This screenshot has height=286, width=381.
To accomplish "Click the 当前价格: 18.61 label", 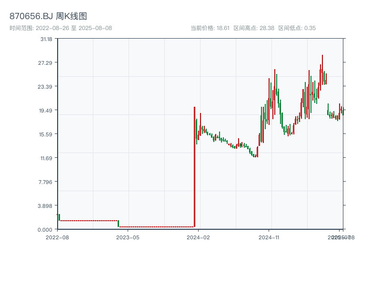I will (x=210, y=28).
